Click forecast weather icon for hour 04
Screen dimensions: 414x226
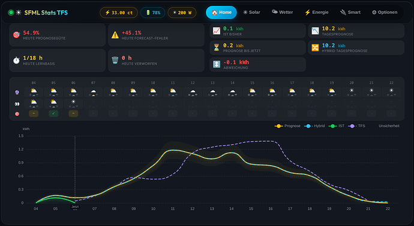coord(34,91)
